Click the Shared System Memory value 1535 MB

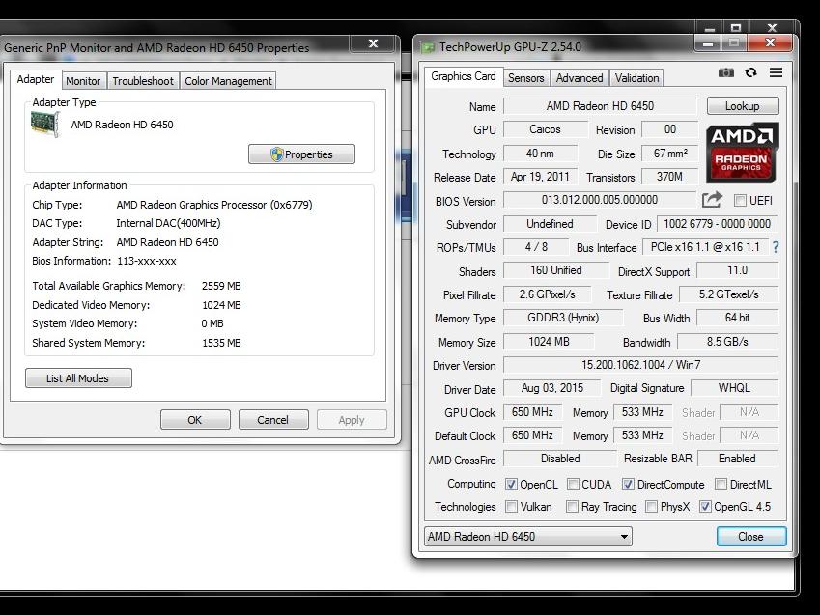tap(221, 343)
